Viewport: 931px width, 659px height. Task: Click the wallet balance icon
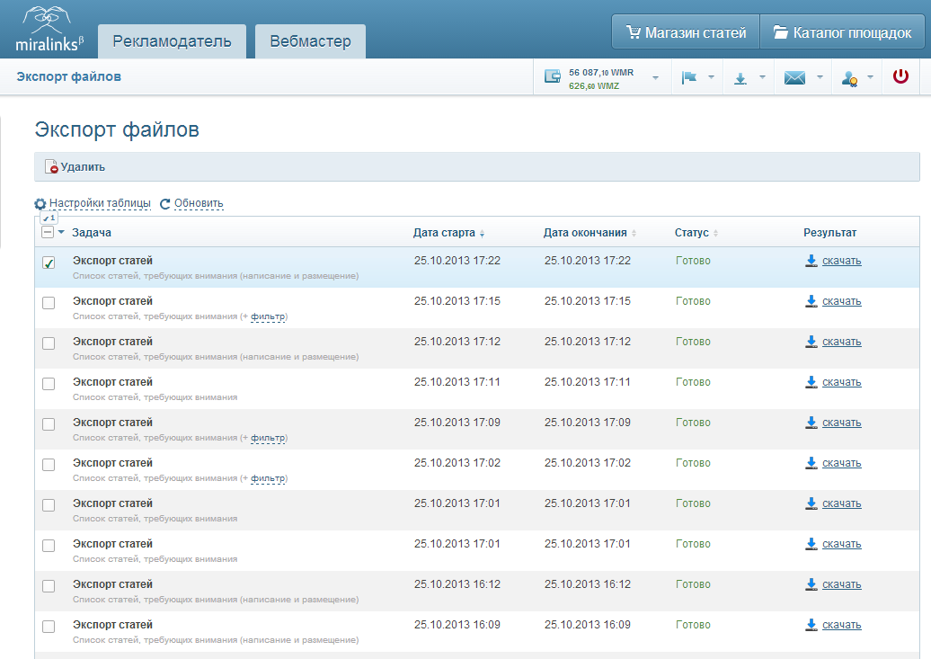tap(553, 76)
